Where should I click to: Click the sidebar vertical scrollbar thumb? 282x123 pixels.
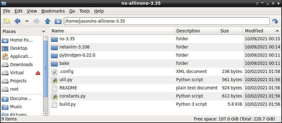point(46,69)
